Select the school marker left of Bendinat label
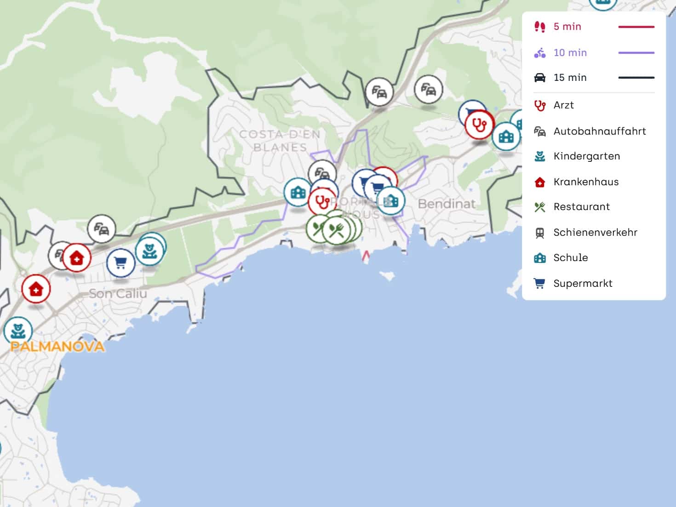The height and width of the screenshot is (507, 676). pos(391,201)
